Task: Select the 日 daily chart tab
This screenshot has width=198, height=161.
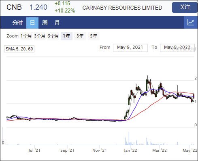Action: [32, 23]
